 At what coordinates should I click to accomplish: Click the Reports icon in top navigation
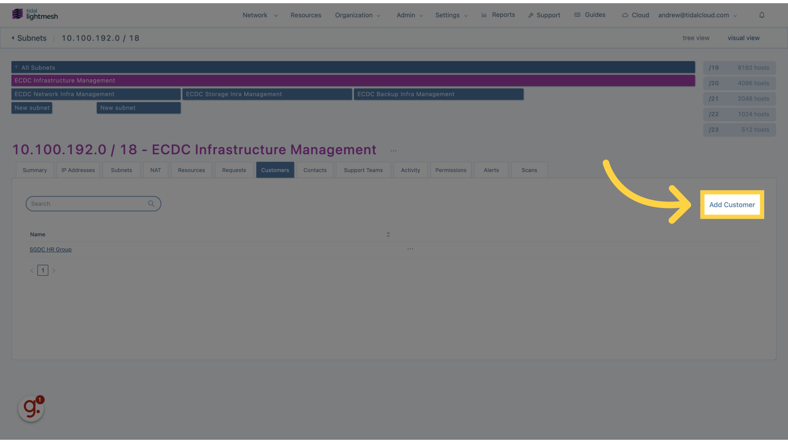(x=484, y=15)
